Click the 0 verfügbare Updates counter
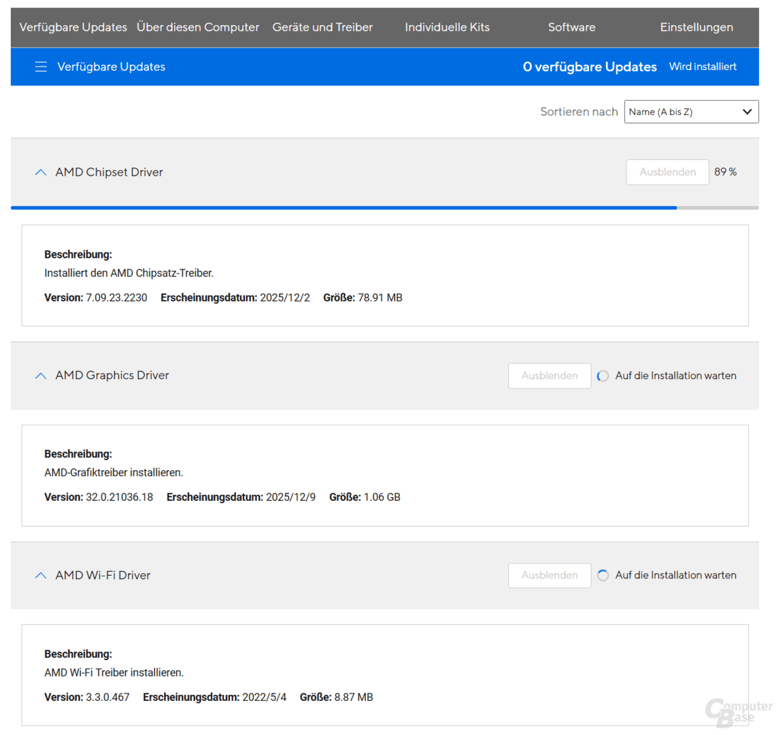The image size is (780, 735). [590, 67]
